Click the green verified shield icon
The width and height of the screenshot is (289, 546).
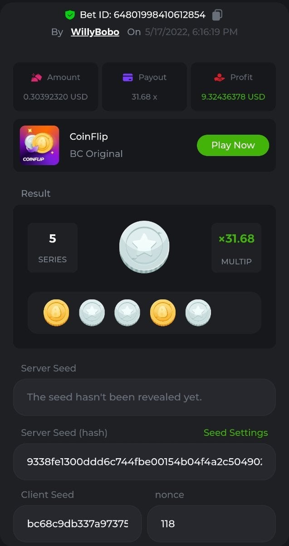tap(69, 15)
